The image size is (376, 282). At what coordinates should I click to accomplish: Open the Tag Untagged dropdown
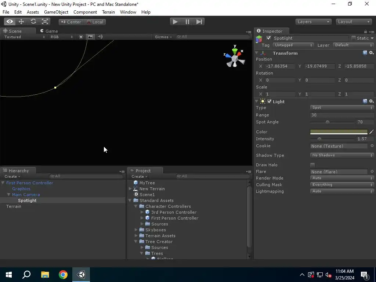(293, 45)
